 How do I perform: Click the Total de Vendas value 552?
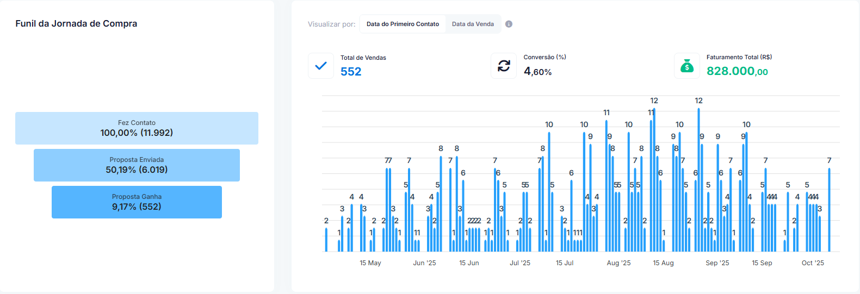click(351, 72)
